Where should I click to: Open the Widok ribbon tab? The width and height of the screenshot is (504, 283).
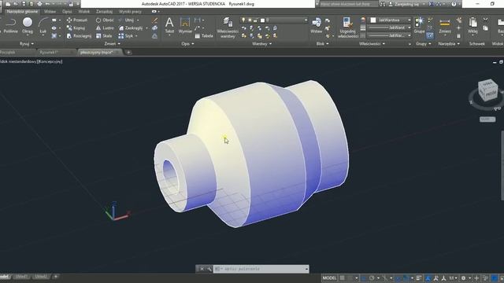(84, 12)
